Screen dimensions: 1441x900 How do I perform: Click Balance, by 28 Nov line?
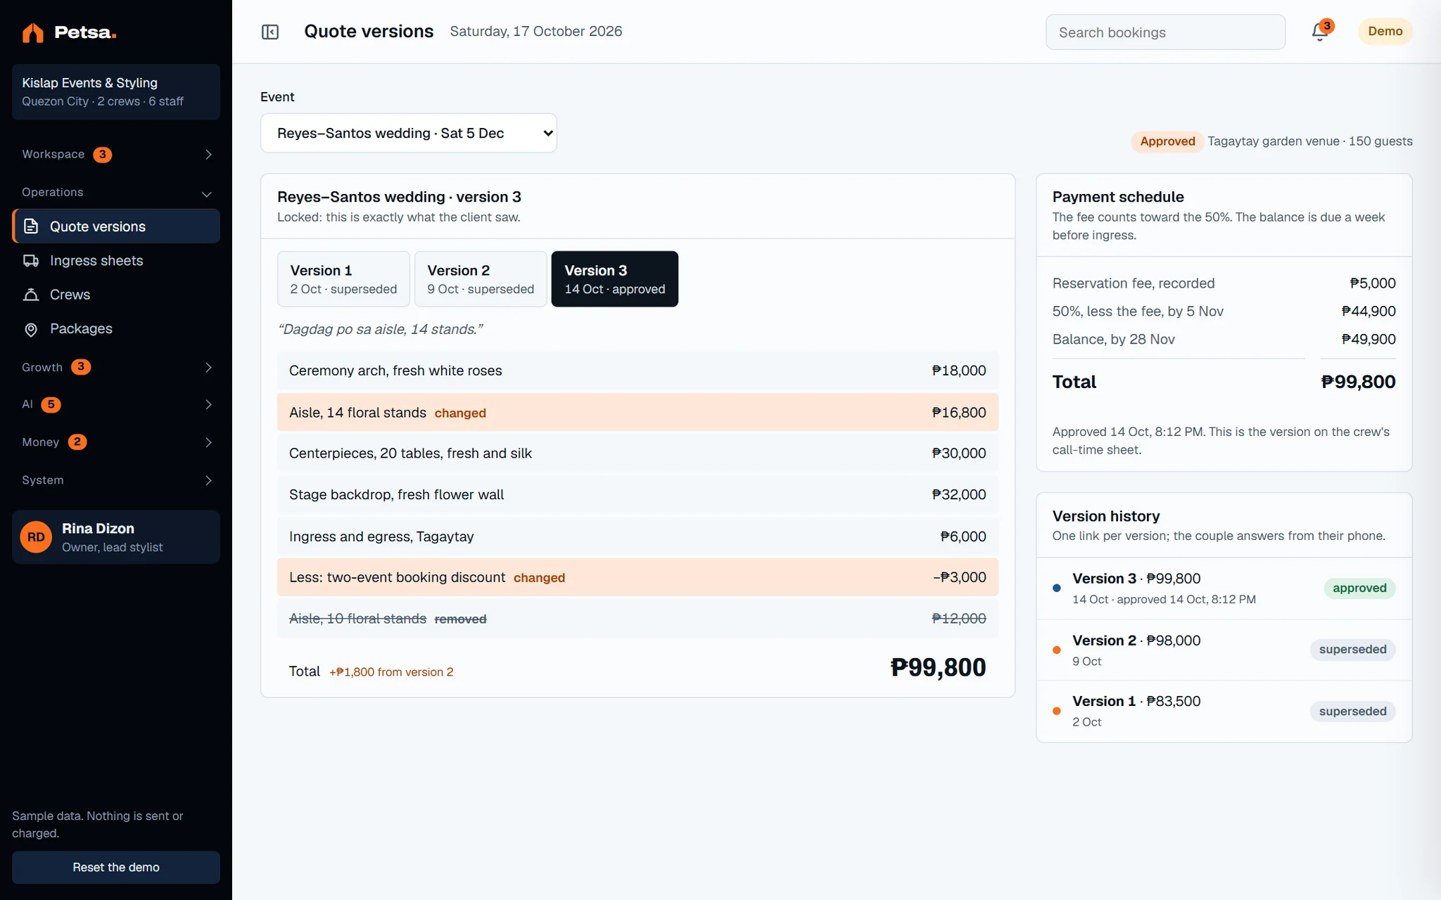(1224, 340)
